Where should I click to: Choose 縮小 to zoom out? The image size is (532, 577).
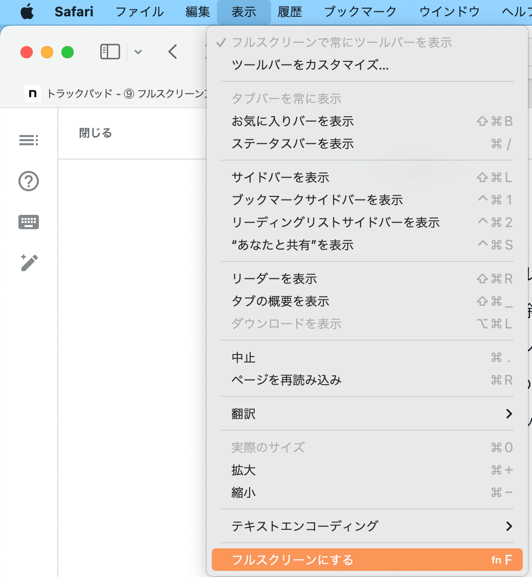tap(367, 493)
